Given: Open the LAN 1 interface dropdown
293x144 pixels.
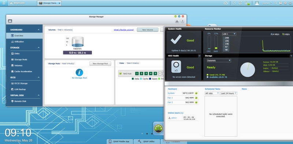Looking at the screenshot, I should pyautogui.click(x=229, y=34).
